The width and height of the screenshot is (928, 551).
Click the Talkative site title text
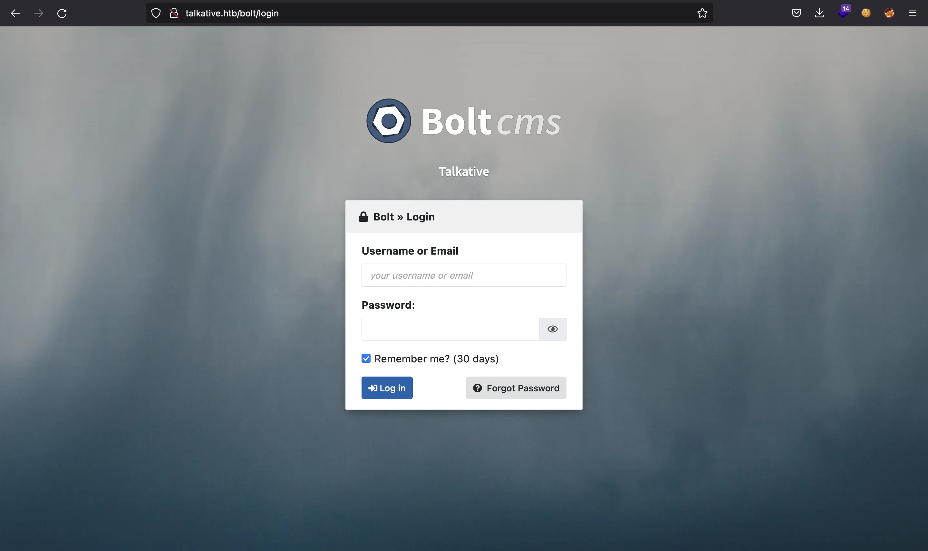coord(464,172)
